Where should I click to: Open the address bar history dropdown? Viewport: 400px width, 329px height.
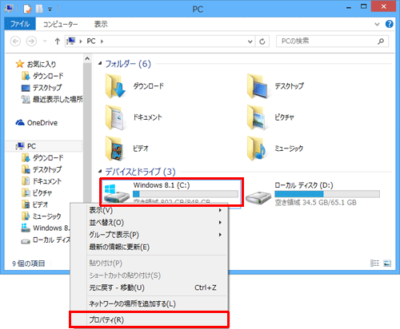coord(250,42)
